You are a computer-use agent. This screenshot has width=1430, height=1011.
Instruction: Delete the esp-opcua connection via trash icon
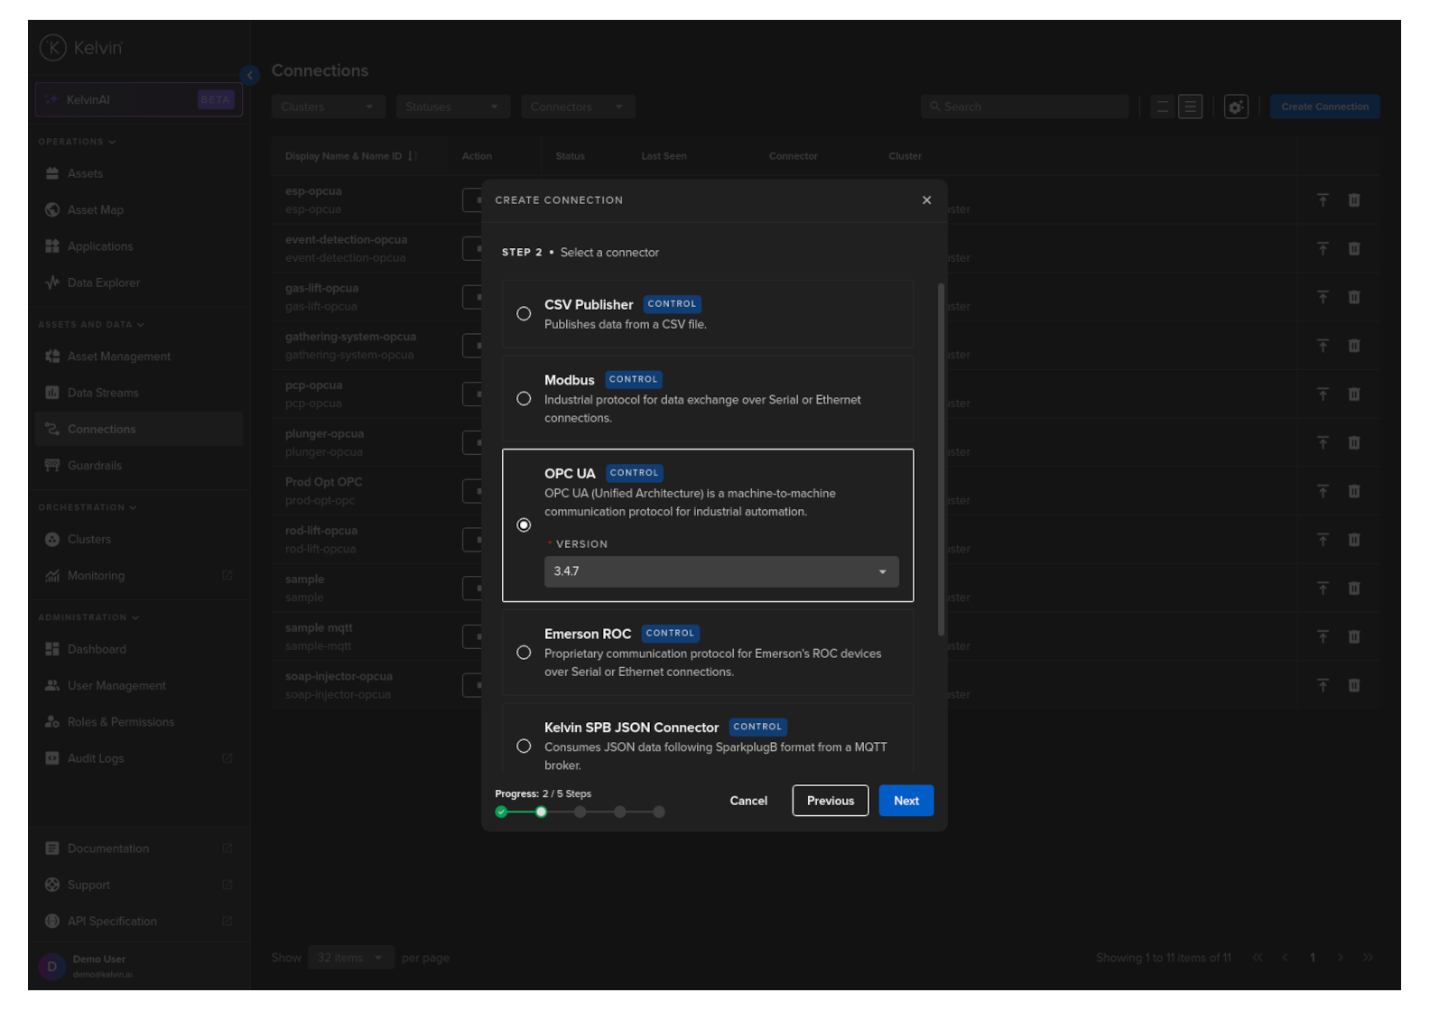(1353, 200)
